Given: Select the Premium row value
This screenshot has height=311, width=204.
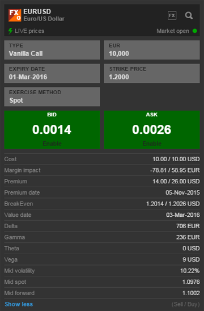Looking at the screenshot, I should (x=176, y=181).
